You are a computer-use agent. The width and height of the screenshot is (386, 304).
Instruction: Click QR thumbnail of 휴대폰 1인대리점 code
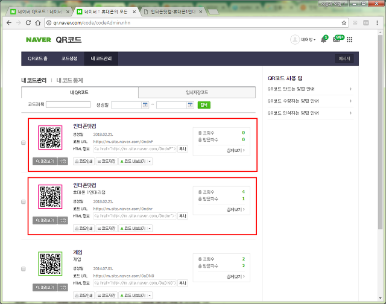(50, 197)
